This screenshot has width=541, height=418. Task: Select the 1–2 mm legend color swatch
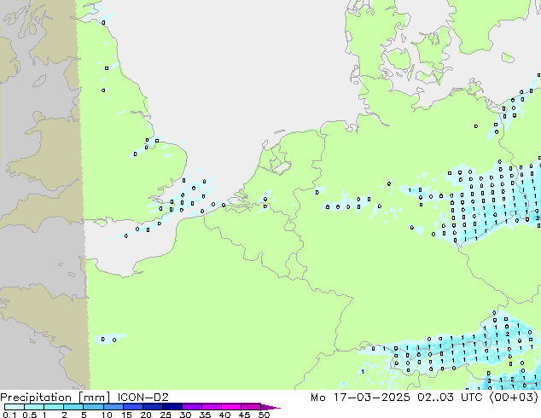(x=54, y=407)
